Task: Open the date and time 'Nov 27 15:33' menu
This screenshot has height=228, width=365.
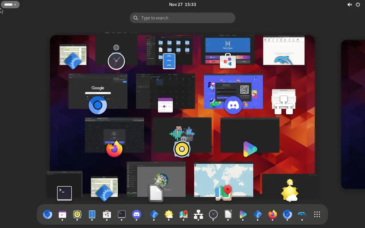Action: coord(182,5)
